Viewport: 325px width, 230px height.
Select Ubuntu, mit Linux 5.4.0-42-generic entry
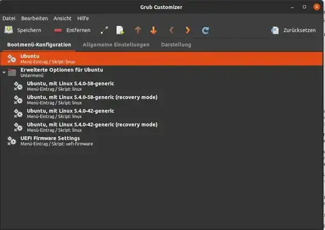click(x=161, y=113)
